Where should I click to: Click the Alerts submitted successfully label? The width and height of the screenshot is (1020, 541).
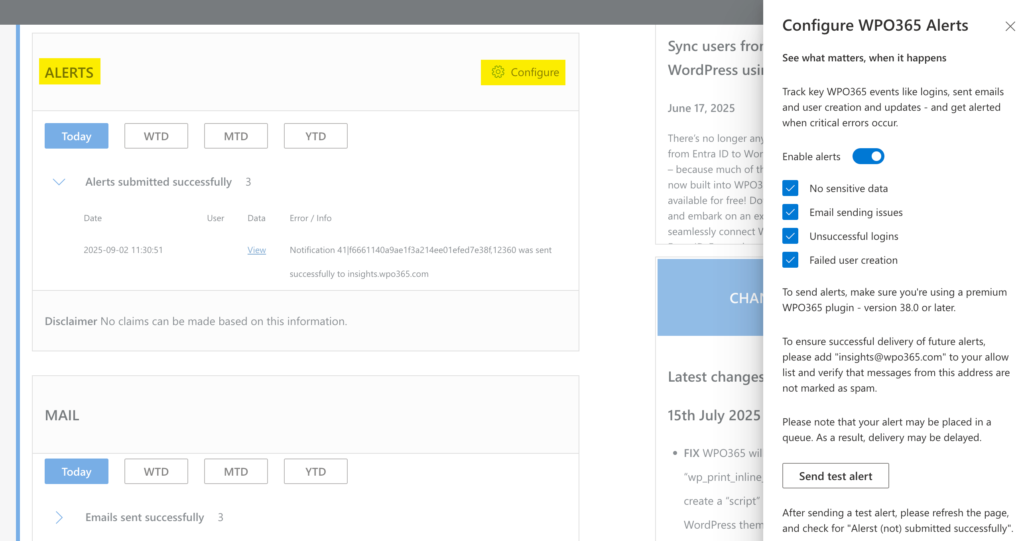click(x=158, y=182)
